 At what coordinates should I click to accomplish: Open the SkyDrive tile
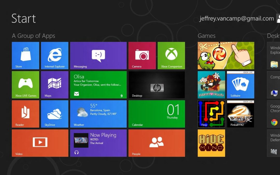(x=55, y=114)
